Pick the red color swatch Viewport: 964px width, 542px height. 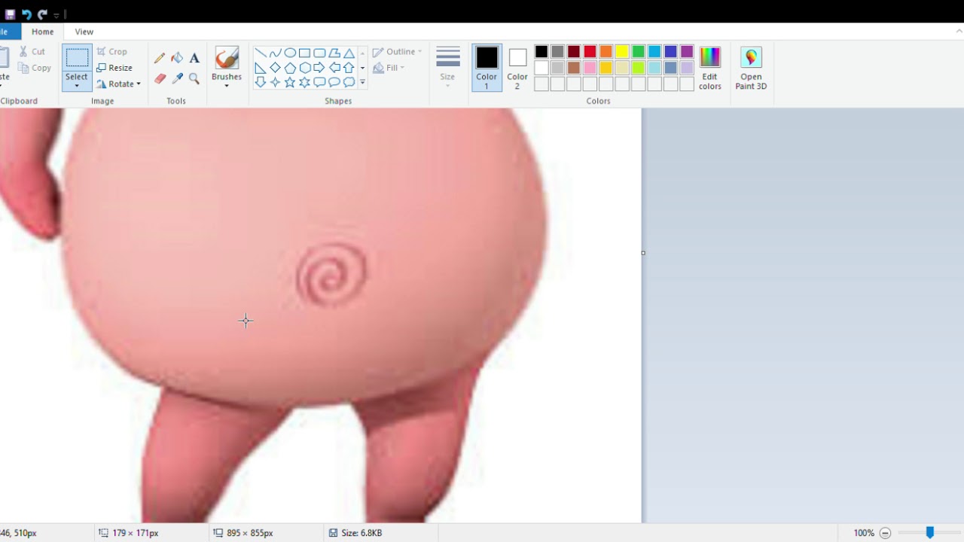point(590,52)
